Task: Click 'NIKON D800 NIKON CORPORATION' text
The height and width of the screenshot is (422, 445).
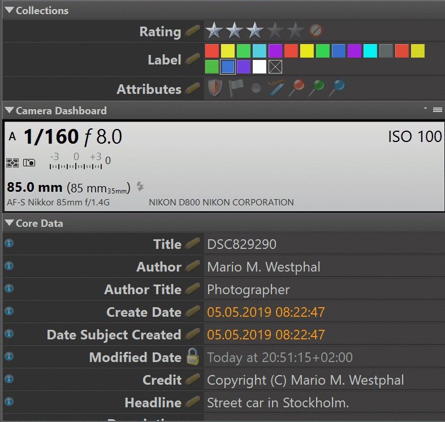Action: 221,202
